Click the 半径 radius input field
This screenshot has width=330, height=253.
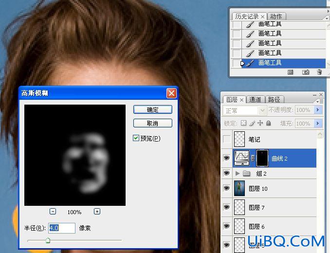click(62, 228)
